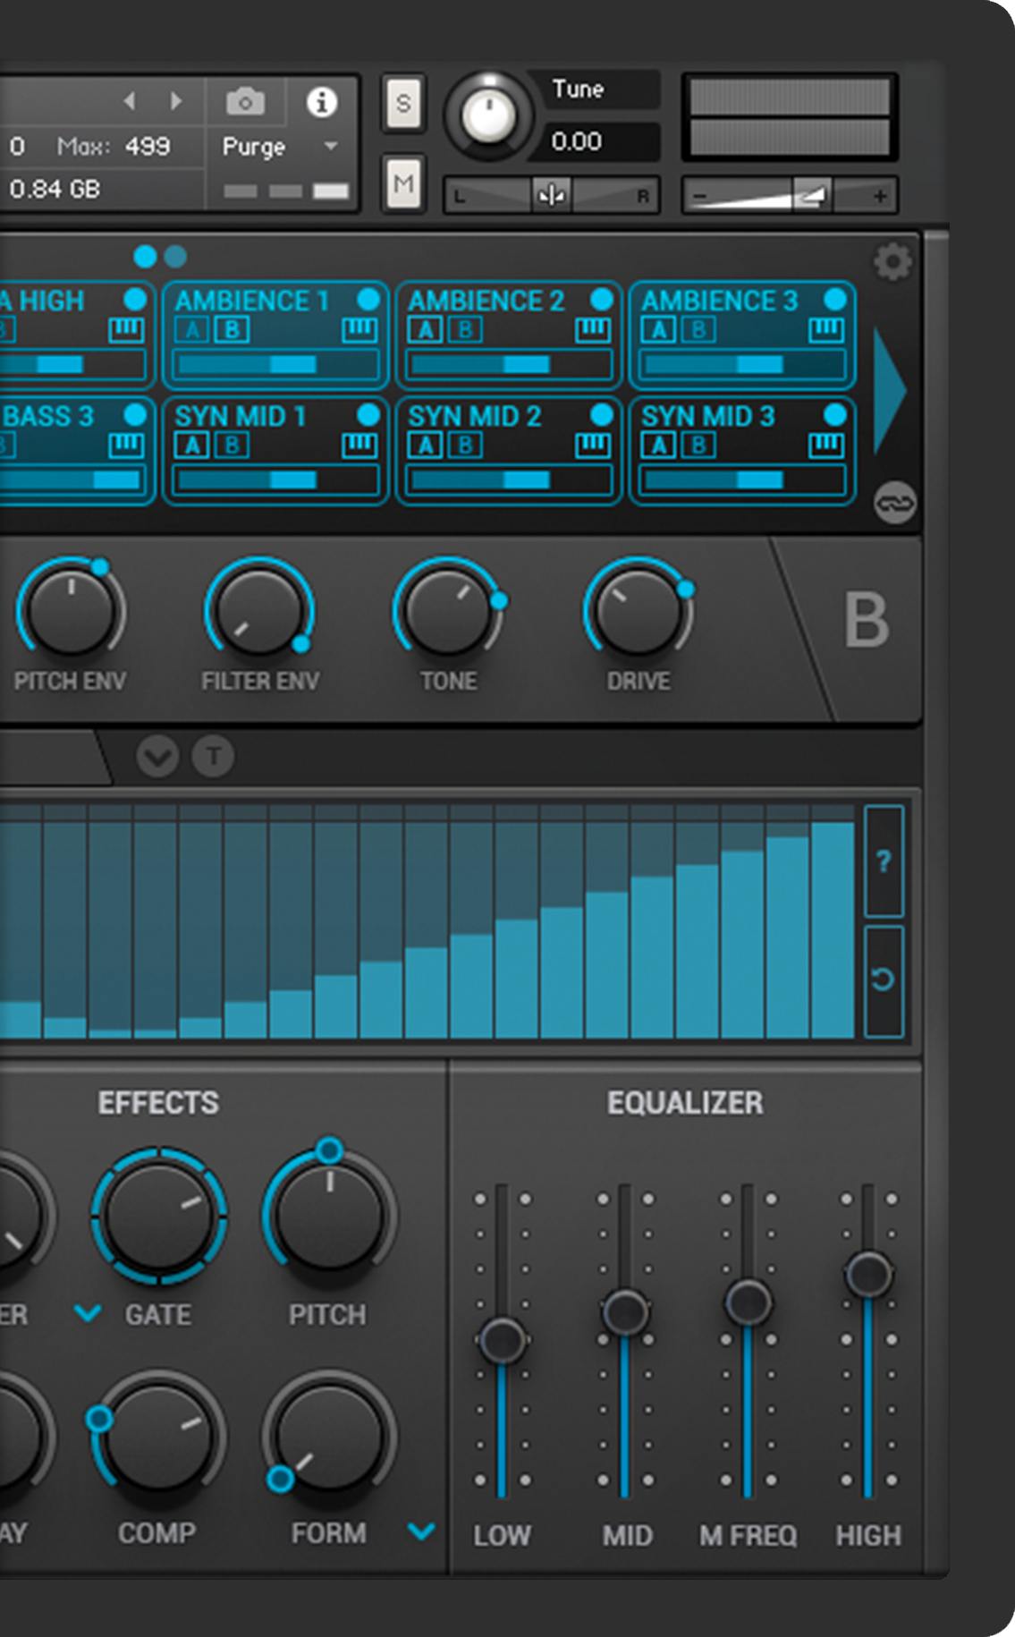
Task: Click the volume minus icon
Action: (700, 196)
